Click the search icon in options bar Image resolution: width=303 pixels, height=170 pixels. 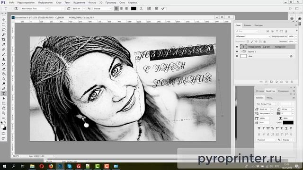coord(290,8)
